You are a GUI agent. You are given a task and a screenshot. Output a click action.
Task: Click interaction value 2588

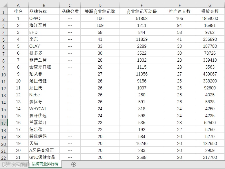click(141, 157)
